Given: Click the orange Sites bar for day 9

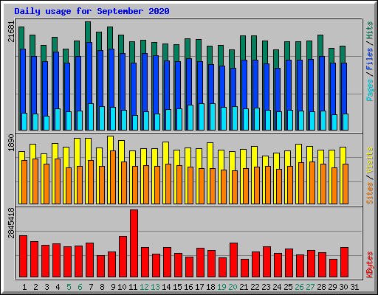Looking at the screenshot, I should [113, 177].
